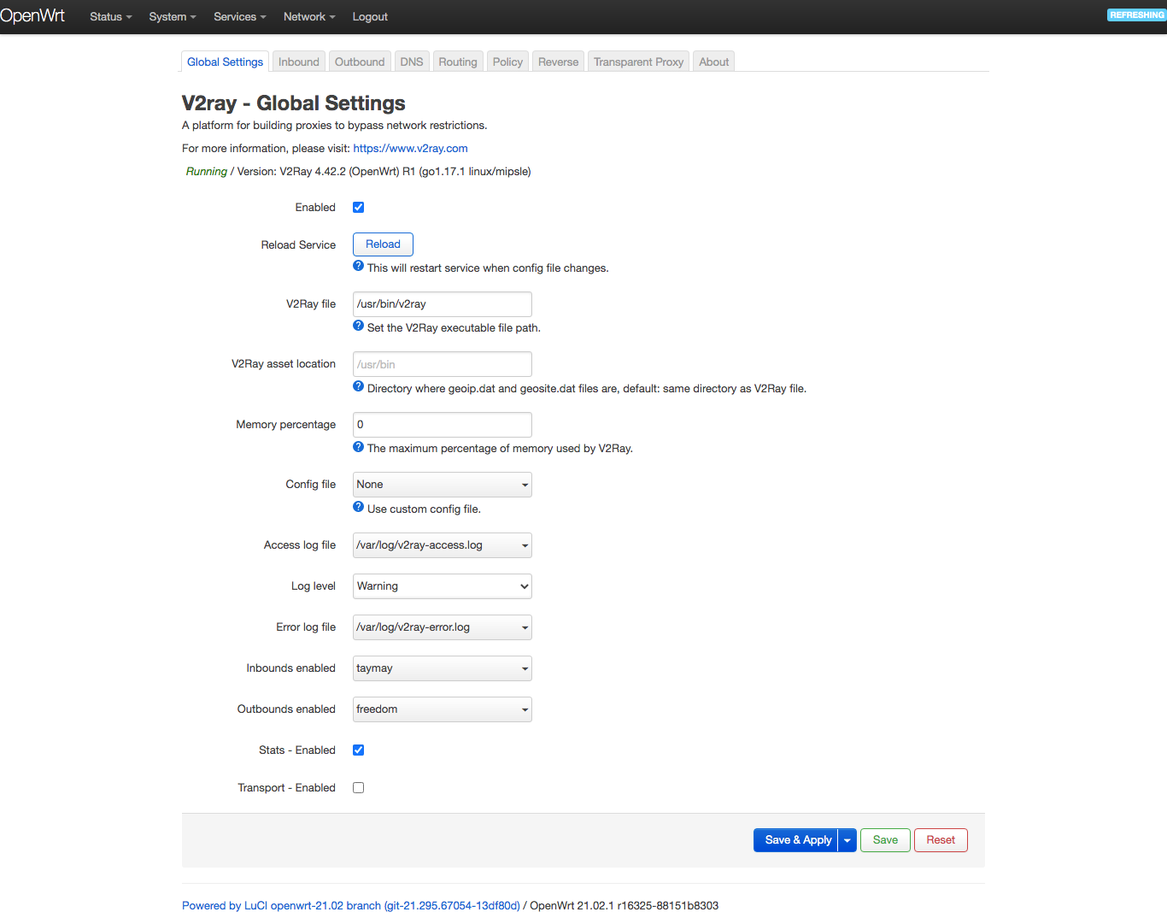
Task: Click the help icon for geoip.dat directory hint
Action: pos(359,386)
